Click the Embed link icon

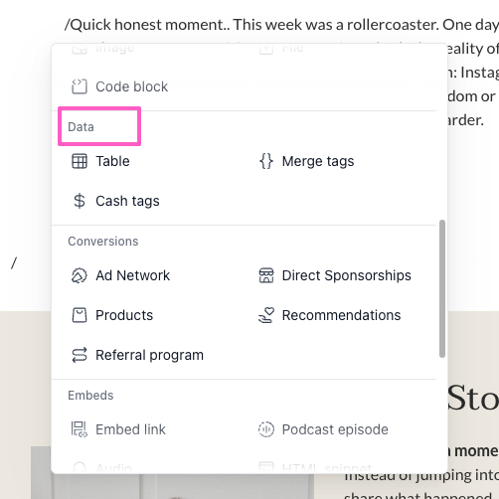(x=80, y=429)
